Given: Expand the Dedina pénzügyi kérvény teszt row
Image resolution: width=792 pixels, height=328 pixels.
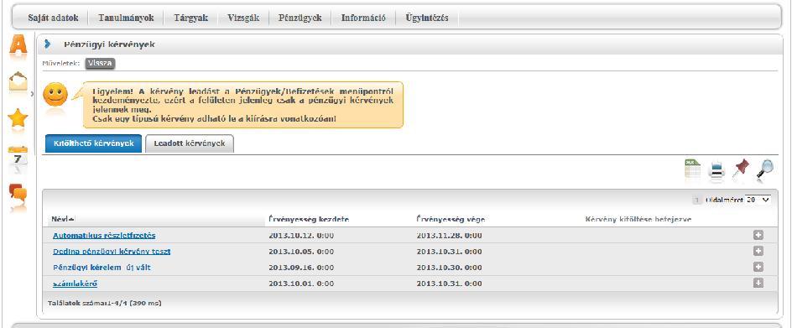Looking at the screenshot, I should [x=758, y=251].
